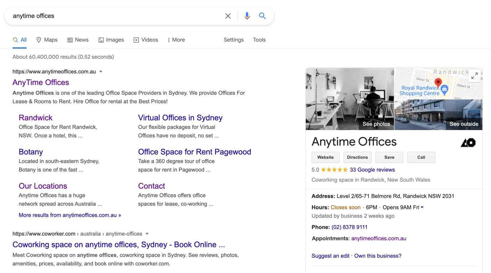Expand the business hours dropdown arrow
The height and width of the screenshot is (273, 491).
[422, 207]
